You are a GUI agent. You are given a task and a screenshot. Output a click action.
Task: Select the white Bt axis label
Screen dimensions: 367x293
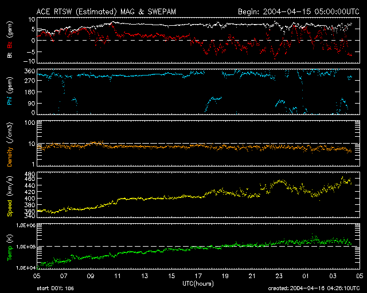10,55
